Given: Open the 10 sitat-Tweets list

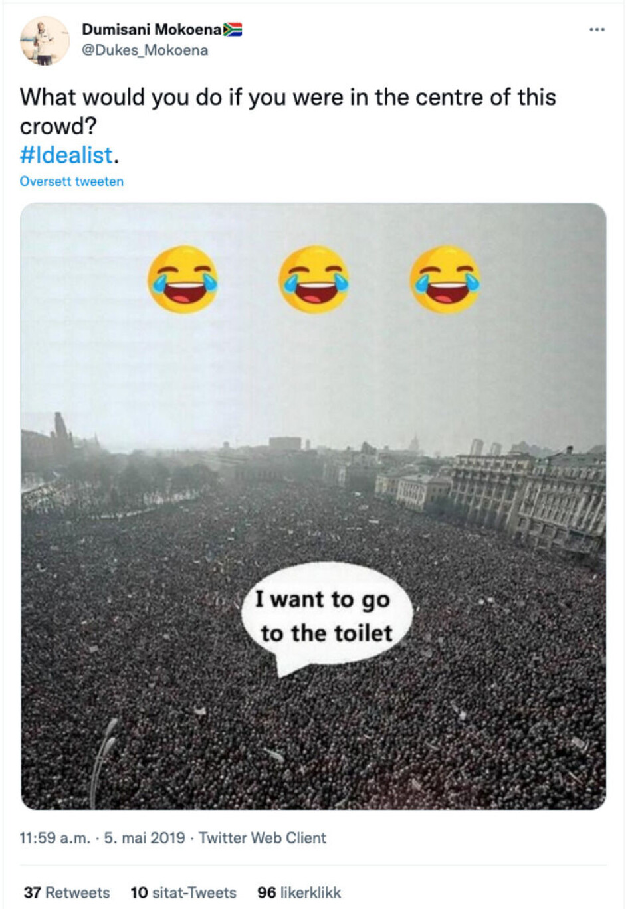Looking at the screenshot, I should coord(183,892).
